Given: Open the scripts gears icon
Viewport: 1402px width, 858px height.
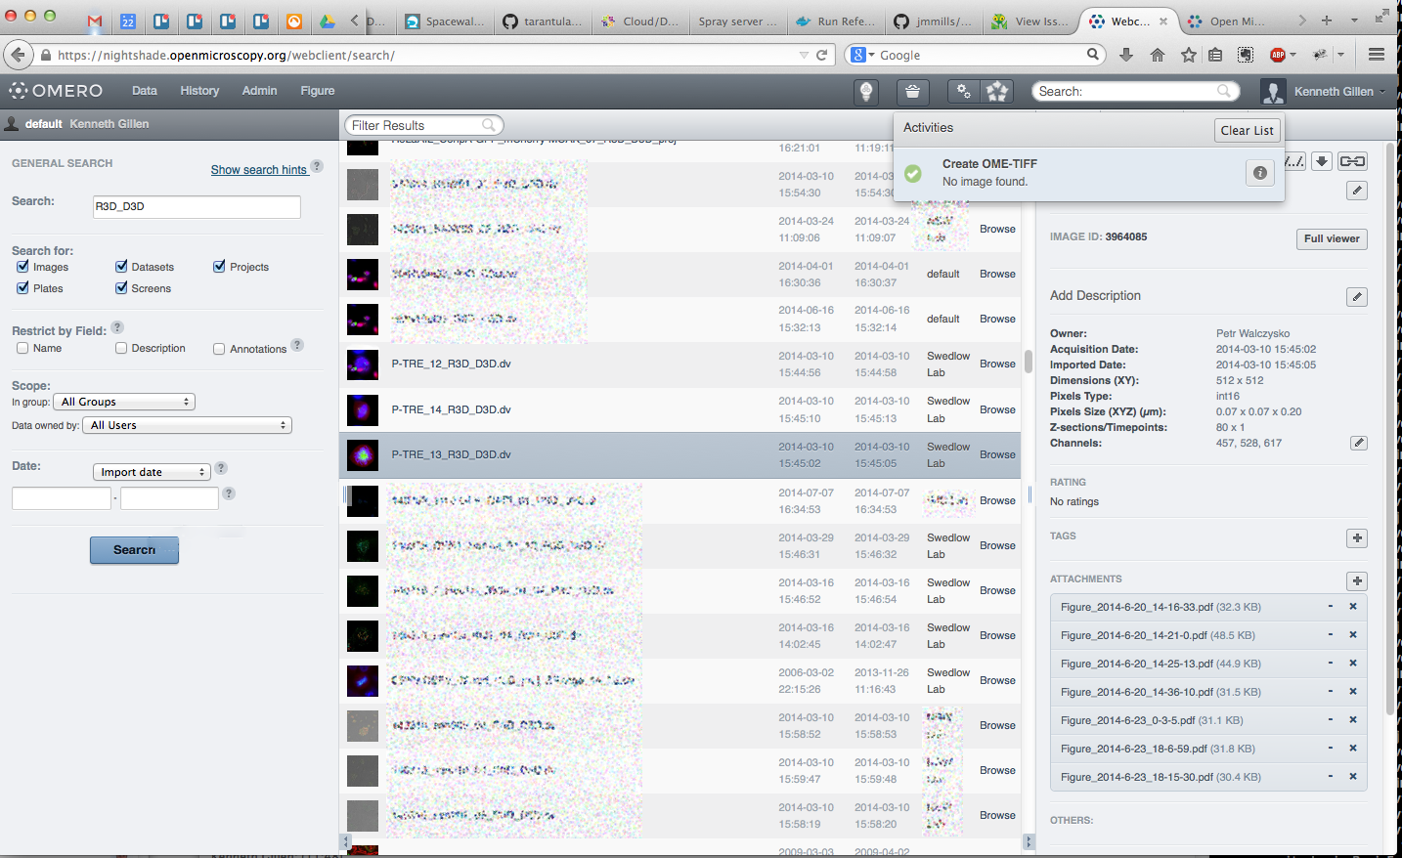Looking at the screenshot, I should click(x=964, y=92).
